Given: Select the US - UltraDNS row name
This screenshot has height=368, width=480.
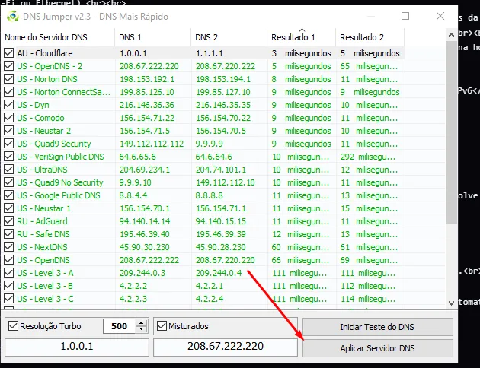Looking at the screenshot, I should pos(42,170).
